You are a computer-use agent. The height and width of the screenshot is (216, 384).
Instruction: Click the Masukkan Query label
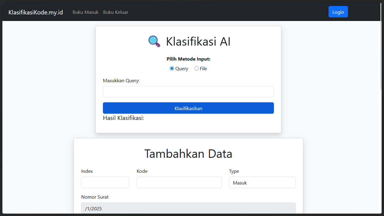(121, 81)
